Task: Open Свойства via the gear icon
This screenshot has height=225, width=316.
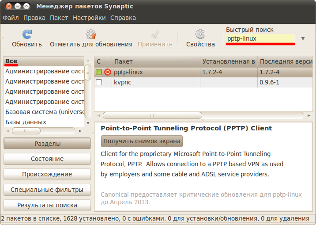Action: pyautogui.click(x=200, y=34)
